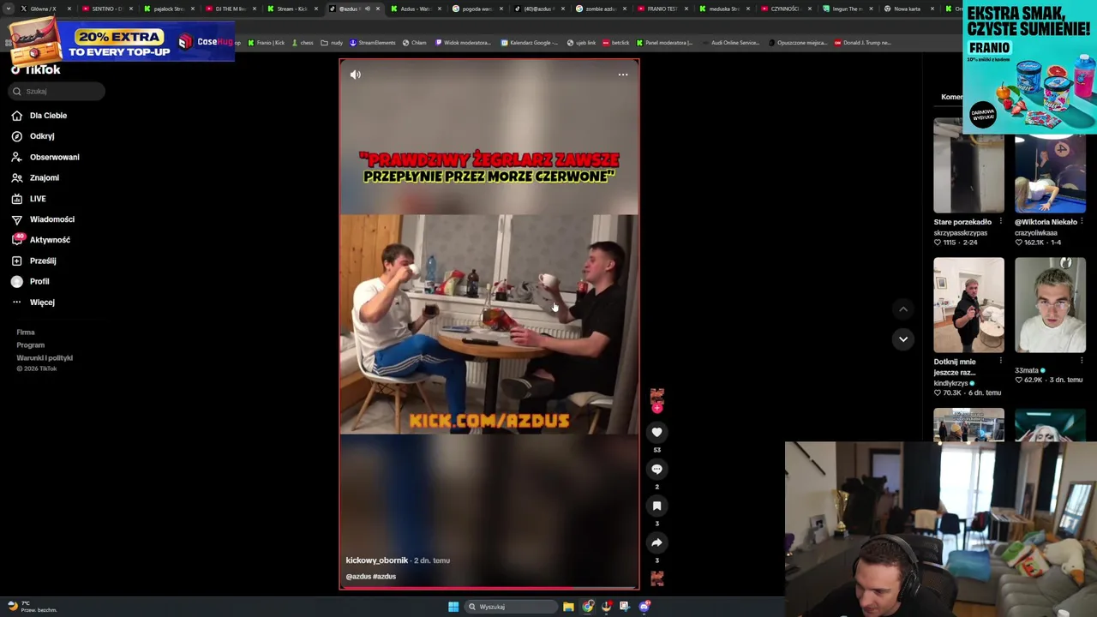Open Wiadomości in the sidebar
Image resolution: width=1097 pixels, height=617 pixels.
(x=43, y=219)
